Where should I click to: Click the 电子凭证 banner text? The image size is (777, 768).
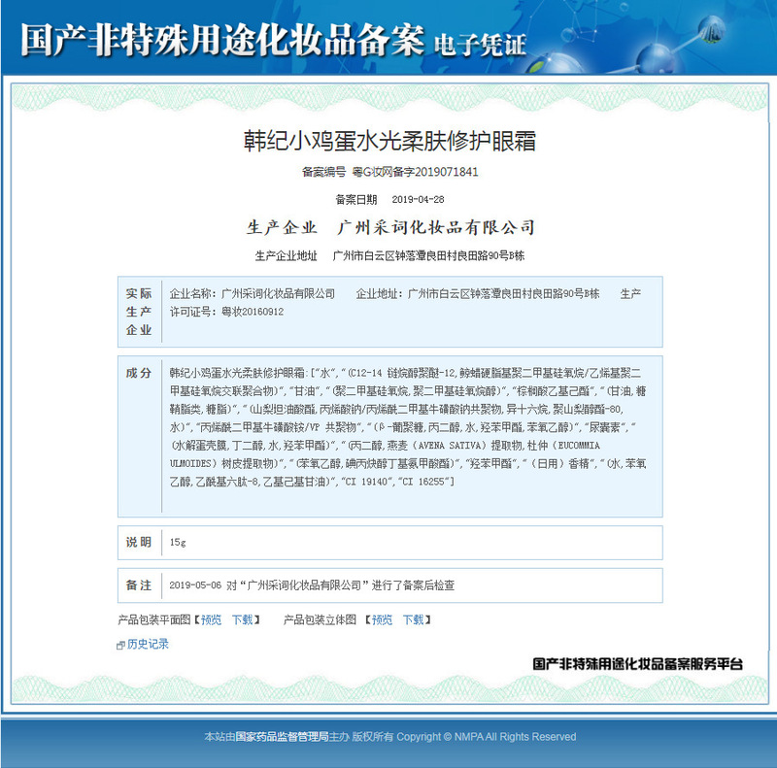click(480, 45)
